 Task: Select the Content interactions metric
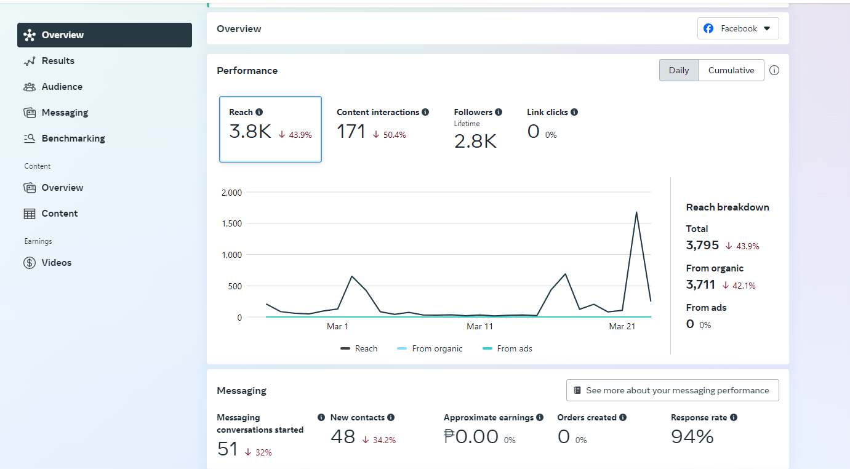[383, 124]
